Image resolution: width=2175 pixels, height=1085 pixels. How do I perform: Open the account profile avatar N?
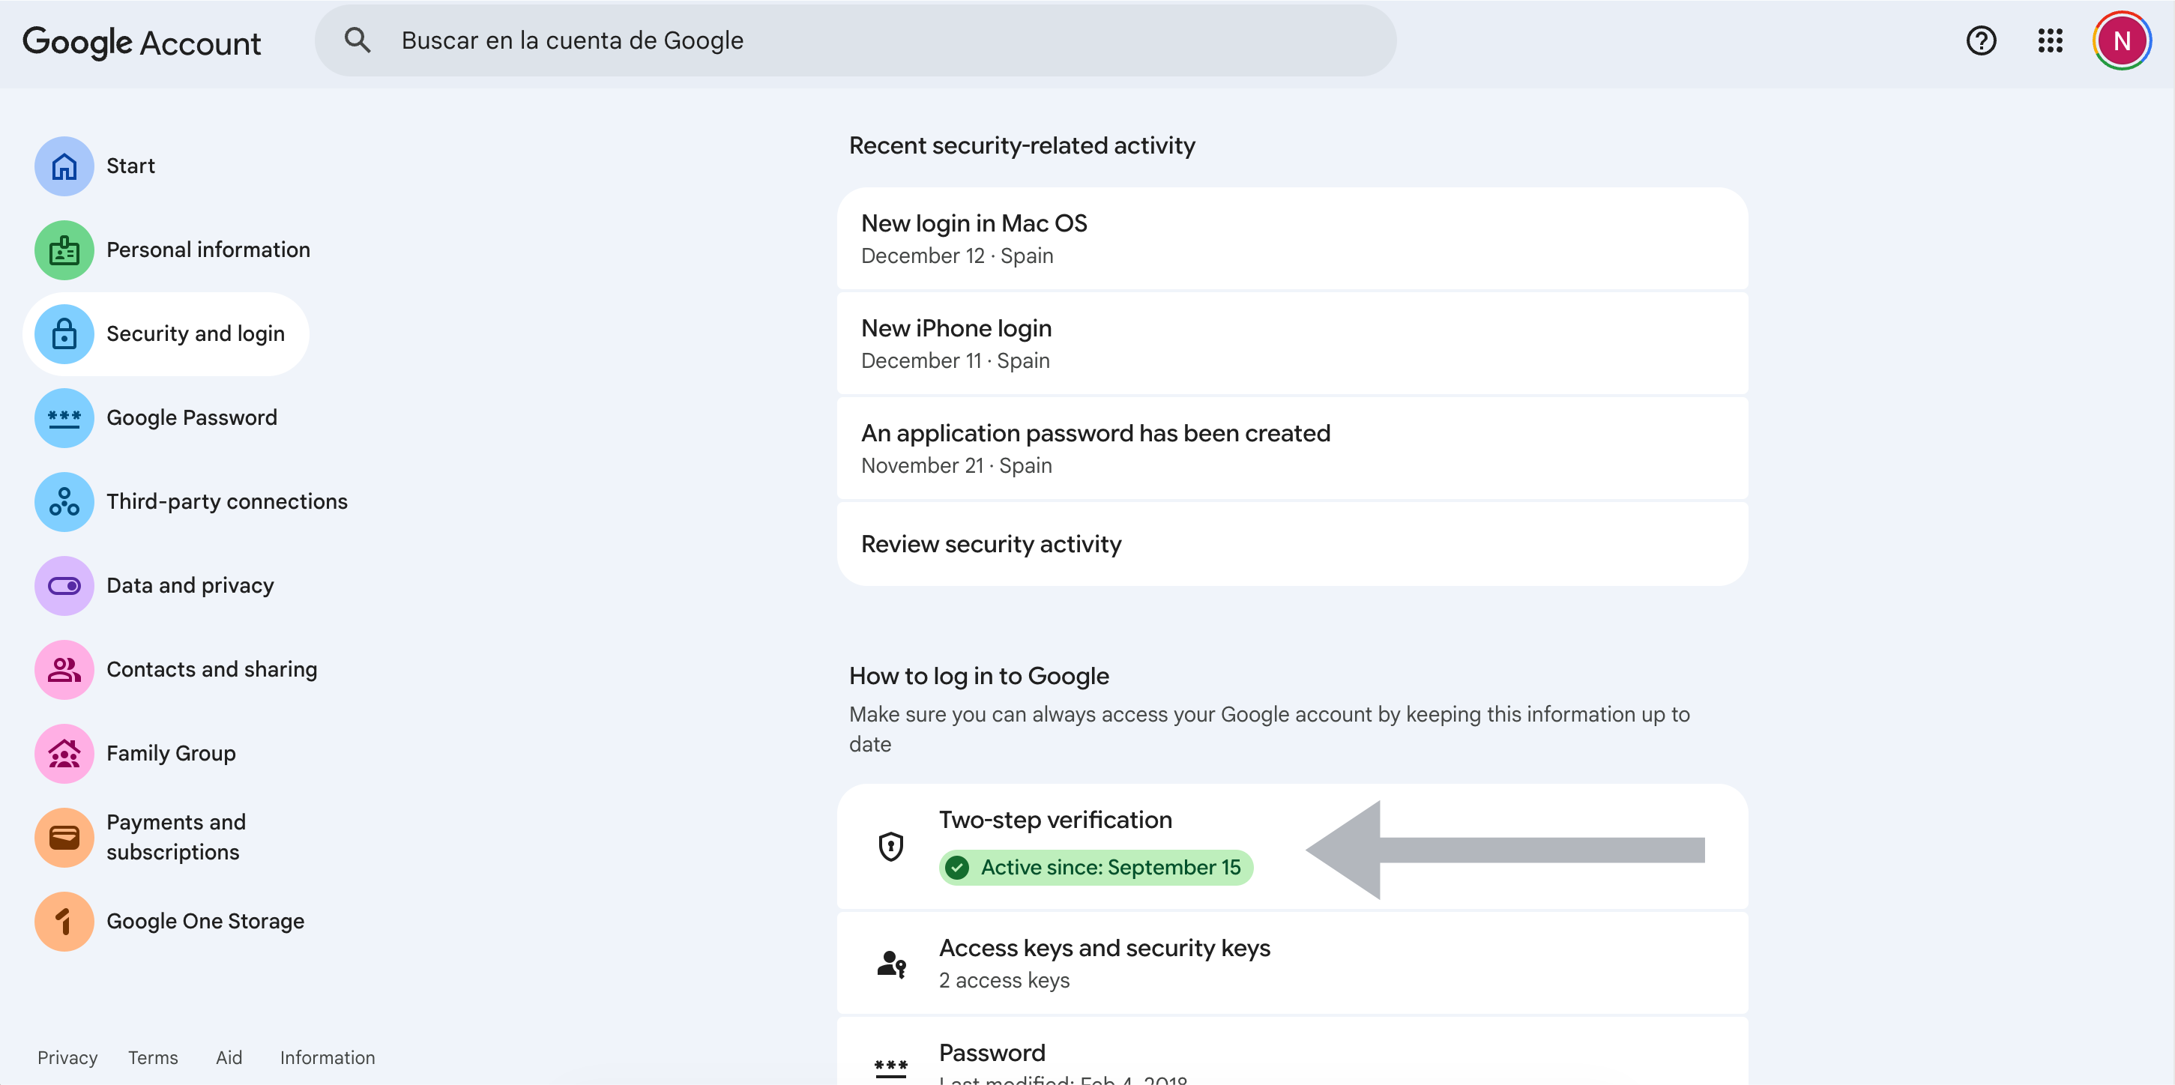coord(2120,40)
